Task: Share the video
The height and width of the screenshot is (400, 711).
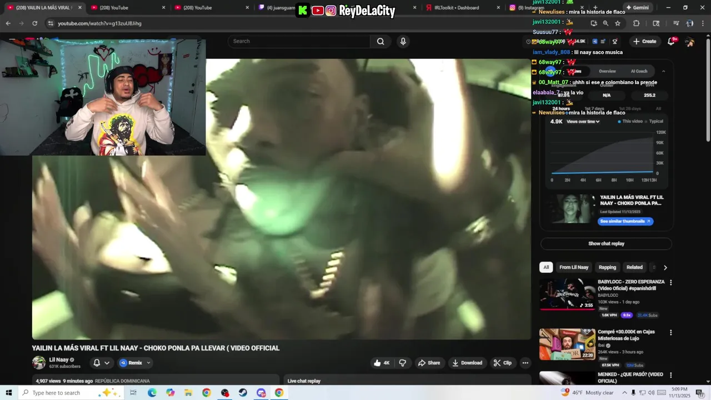Action: tap(429, 363)
